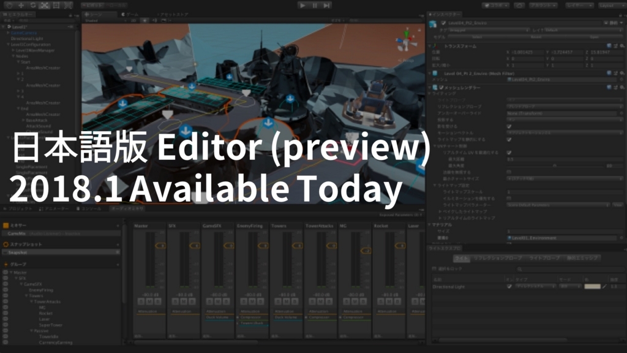Image resolution: width=627 pixels, height=353 pixels.
Task: Click the GameObject cube icon in Inspector
Action: point(433,25)
